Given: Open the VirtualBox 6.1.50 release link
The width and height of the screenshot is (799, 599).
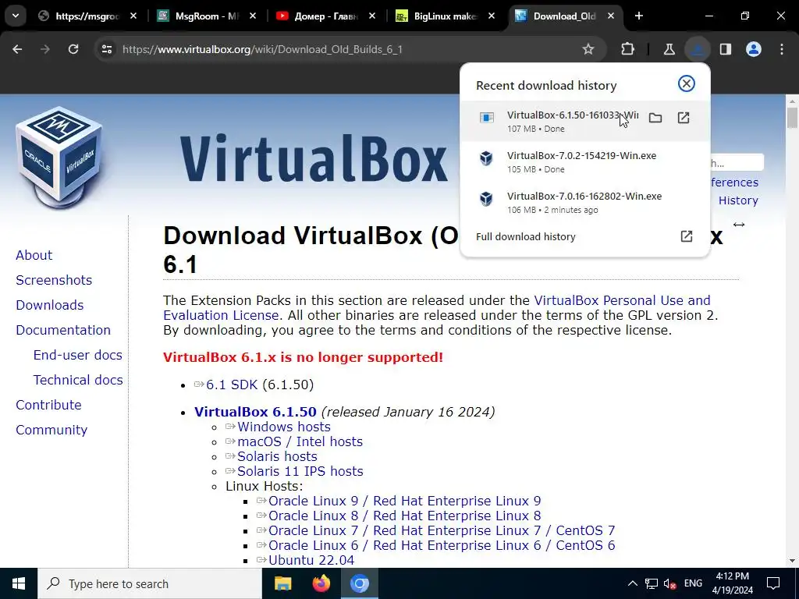Looking at the screenshot, I should (x=255, y=412).
